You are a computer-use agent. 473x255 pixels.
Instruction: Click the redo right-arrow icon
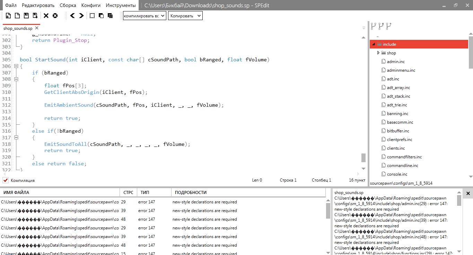(x=81, y=16)
